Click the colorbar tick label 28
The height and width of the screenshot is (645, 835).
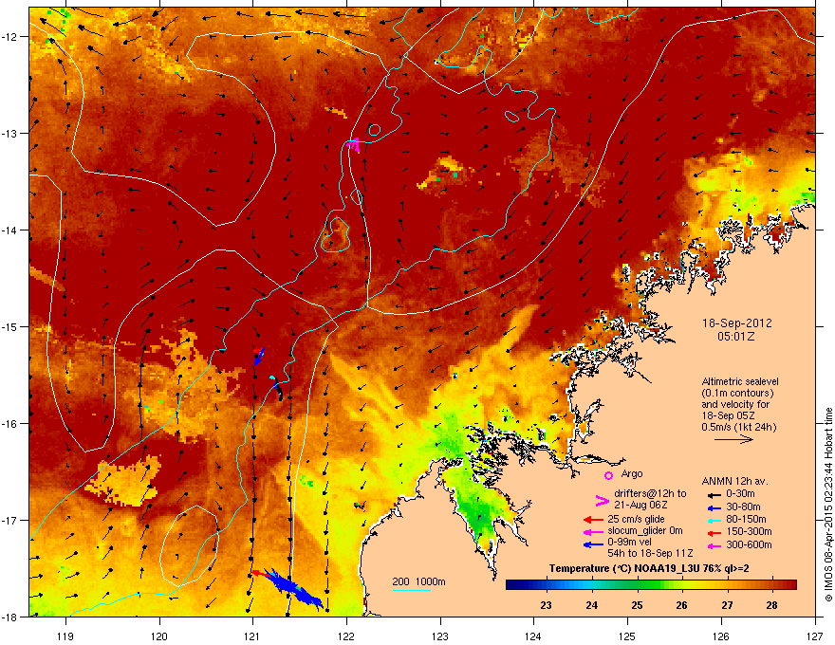pyautogui.click(x=772, y=605)
